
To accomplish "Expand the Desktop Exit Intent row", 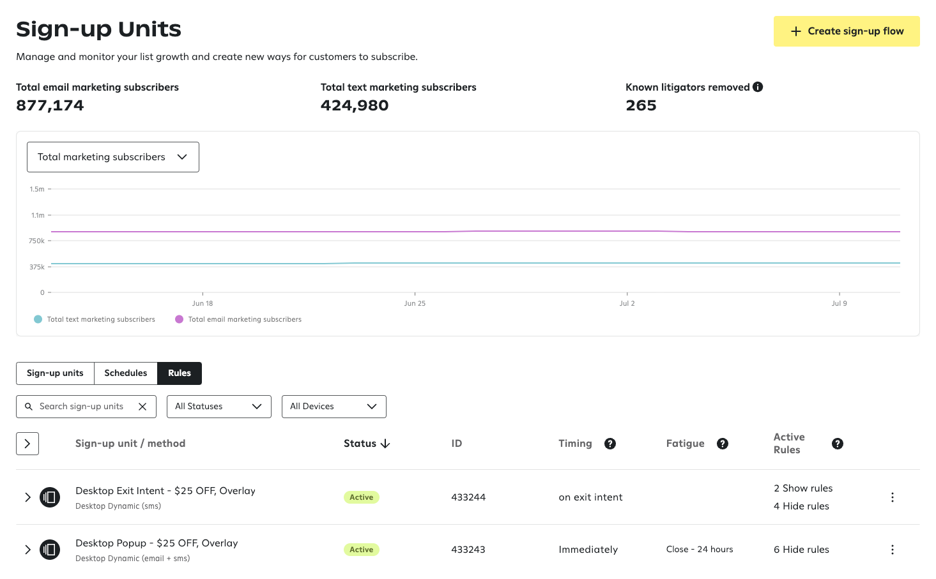I will pyautogui.click(x=27, y=497).
